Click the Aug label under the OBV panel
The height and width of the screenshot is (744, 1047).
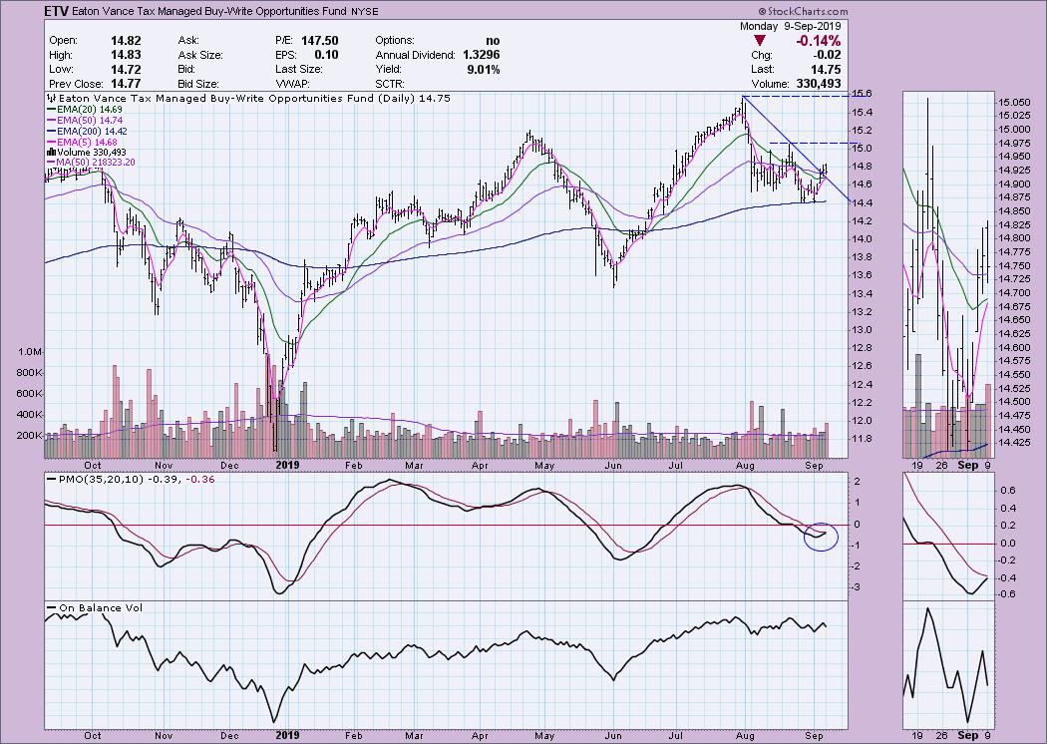[x=745, y=735]
